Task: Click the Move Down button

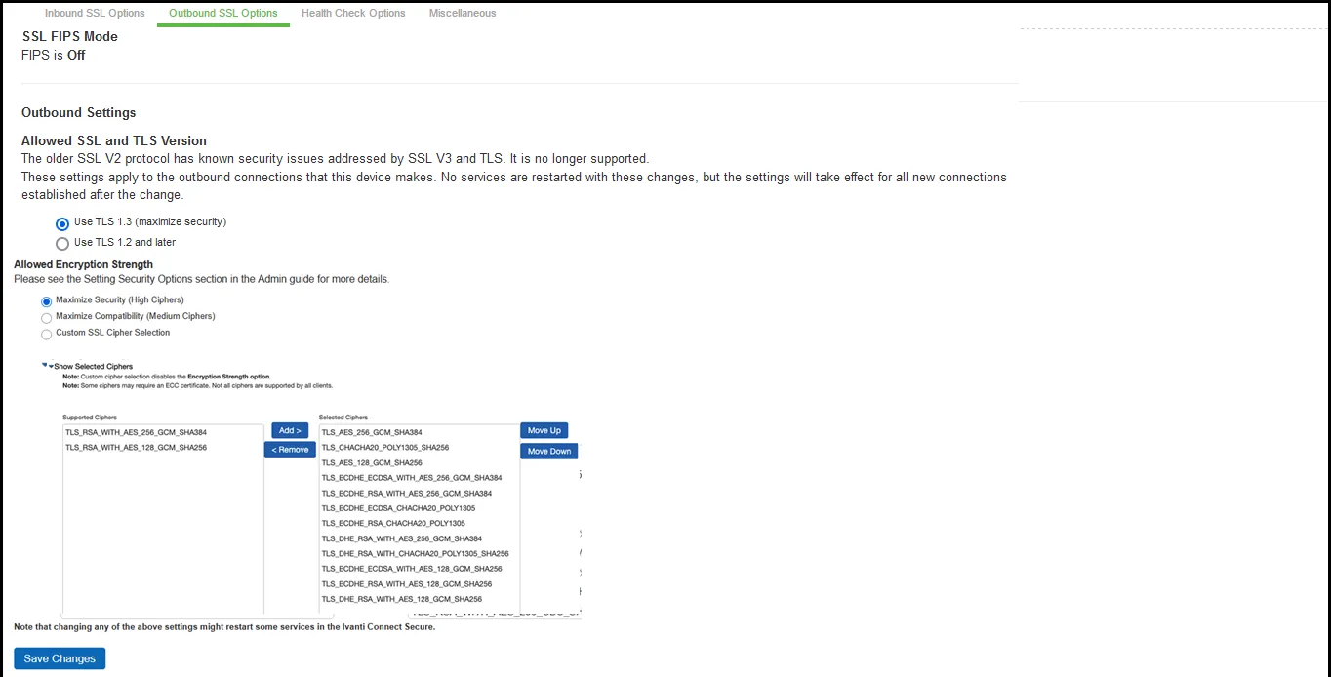Action: [x=549, y=451]
